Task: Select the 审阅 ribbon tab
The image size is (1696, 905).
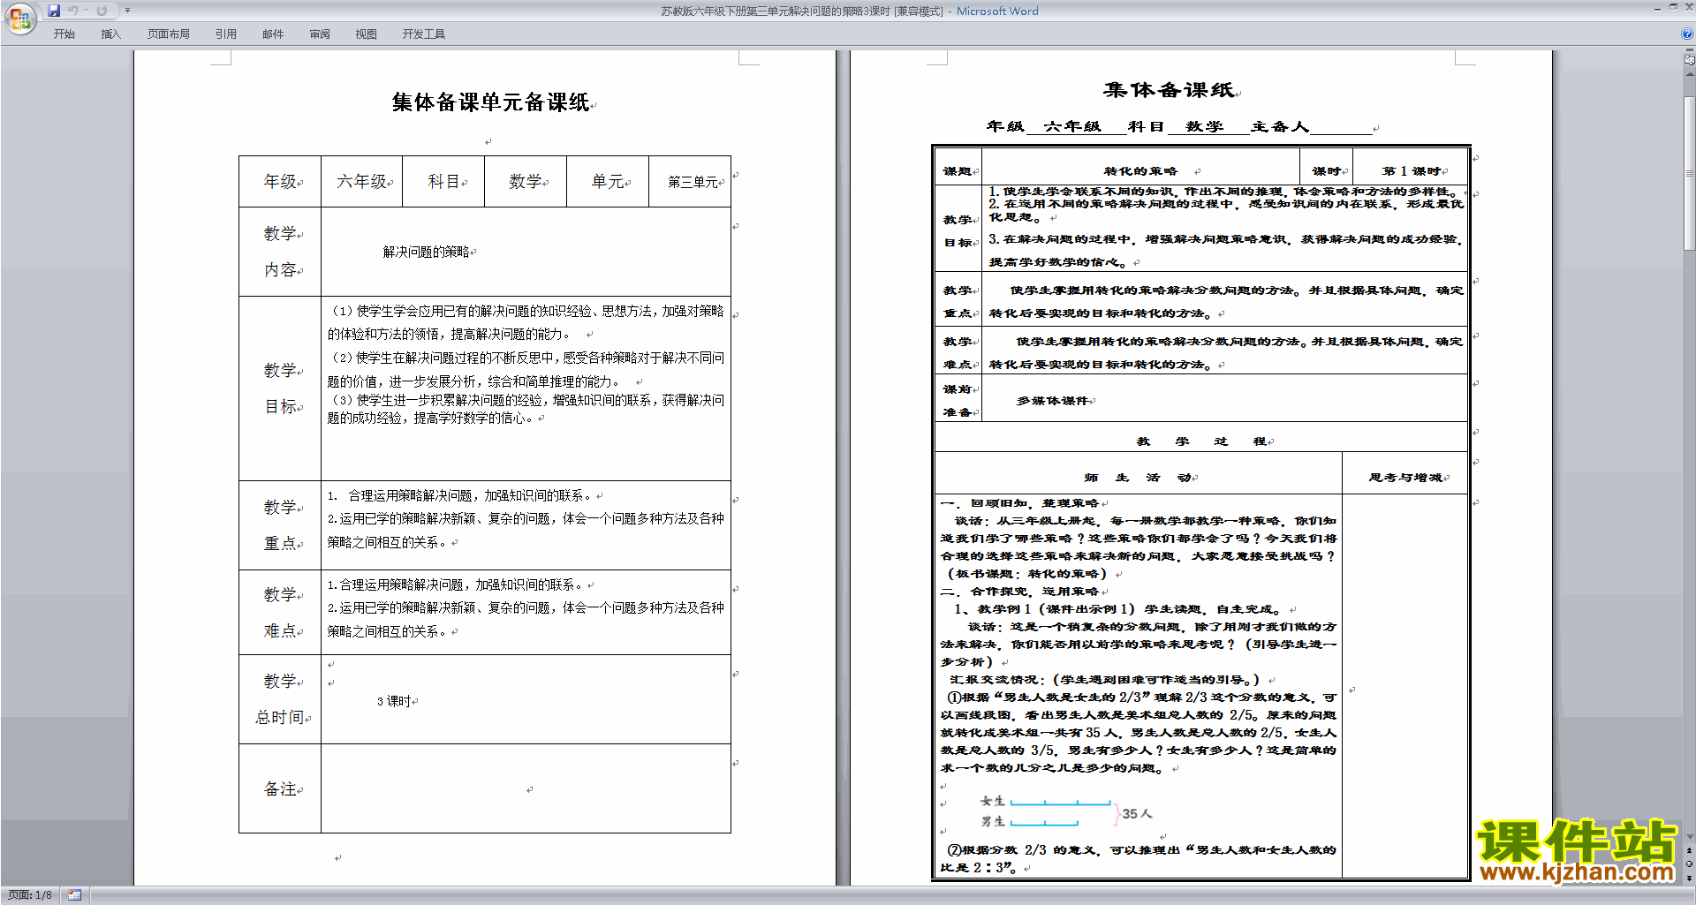Action: [x=320, y=34]
